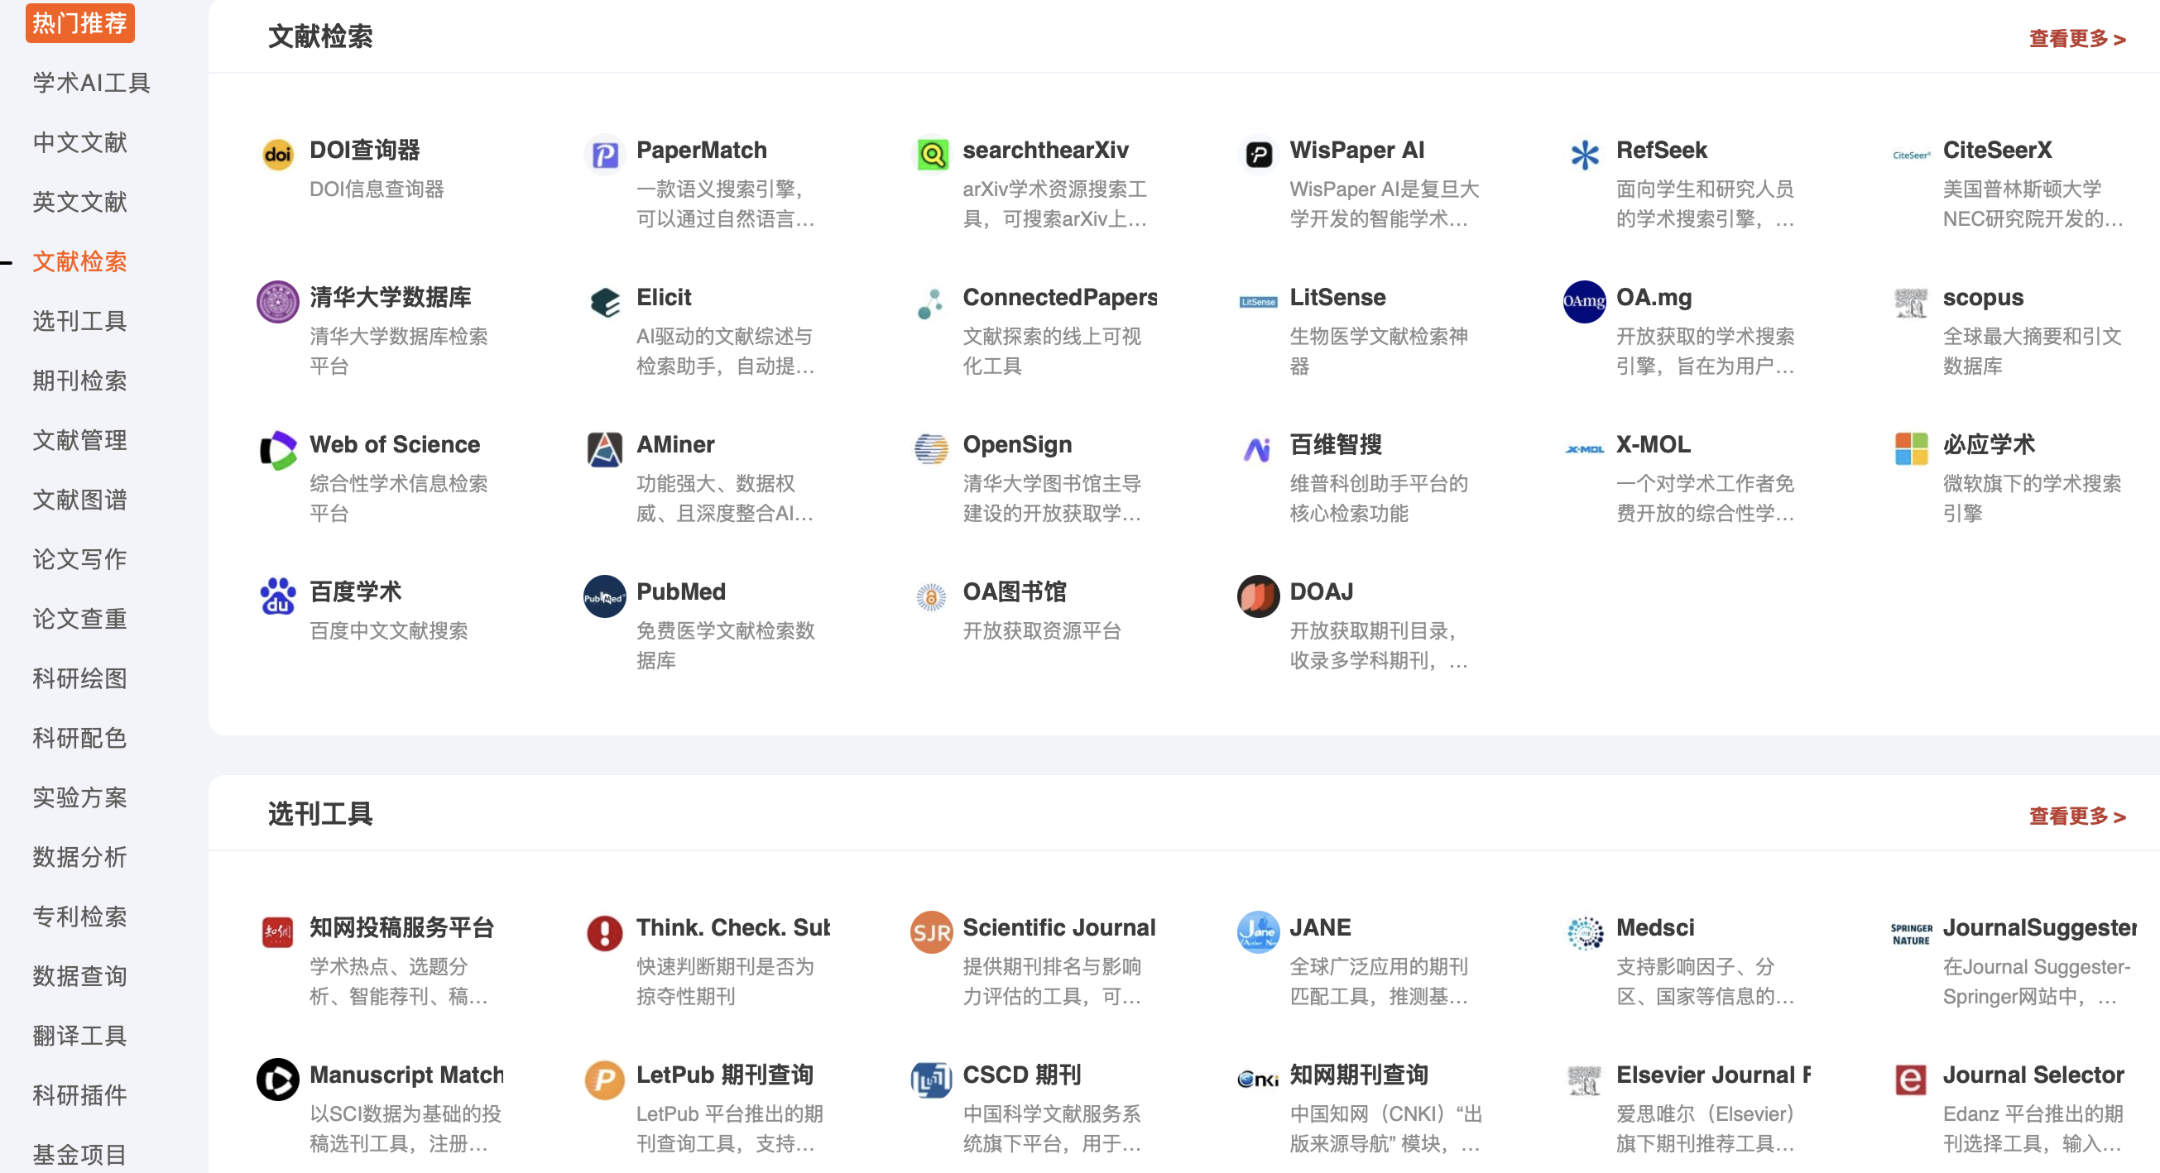
Task: Click the RefSeek blue asterisk icon
Action: tap(1584, 154)
